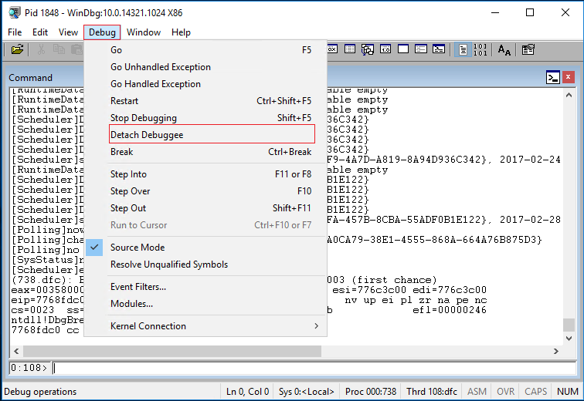Click the Open source file toolbar icon
This screenshot has height=401, width=584.
pyautogui.click(x=17, y=49)
